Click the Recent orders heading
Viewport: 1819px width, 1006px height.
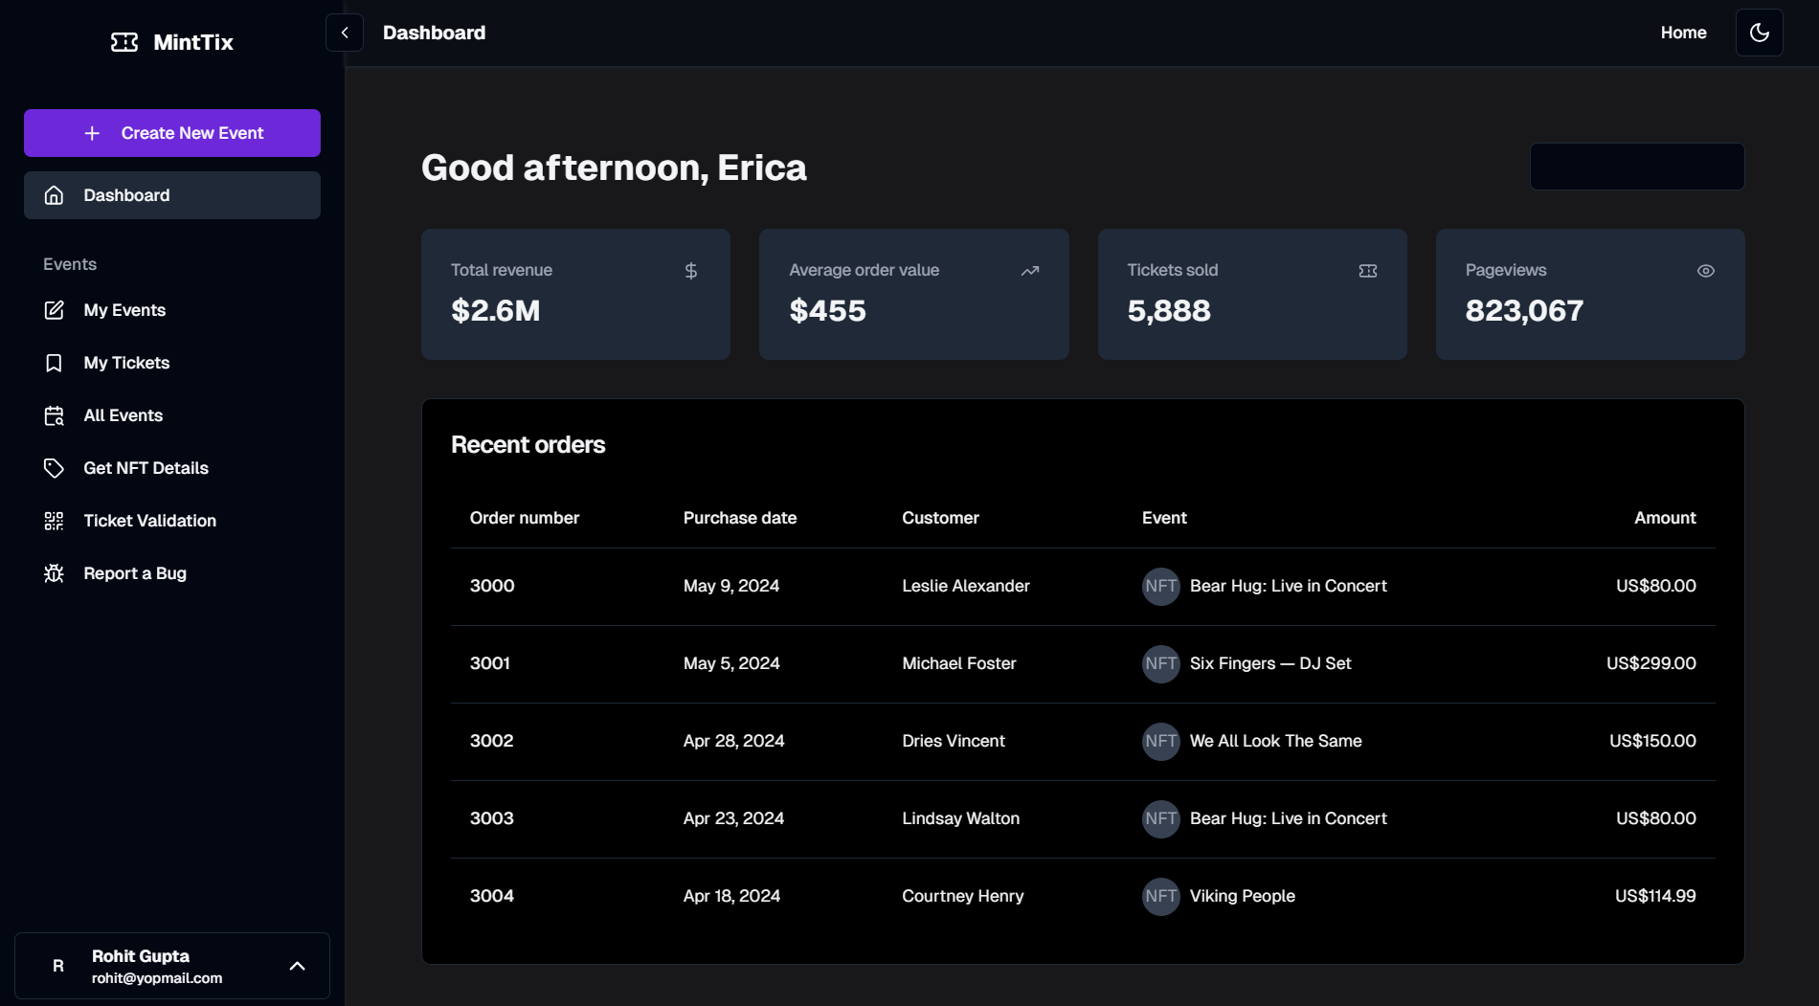(x=528, y=445)
